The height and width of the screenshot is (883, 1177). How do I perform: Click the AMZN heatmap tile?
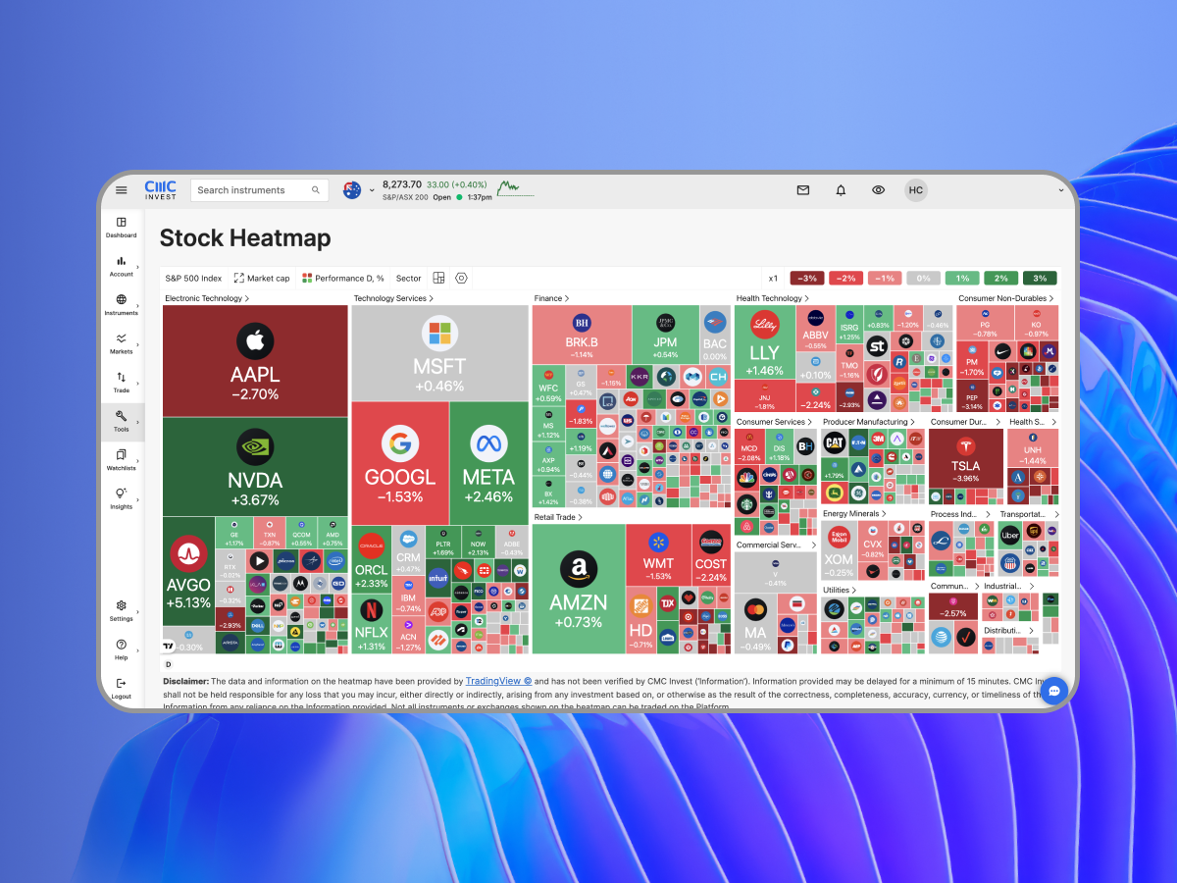point(579,589)
